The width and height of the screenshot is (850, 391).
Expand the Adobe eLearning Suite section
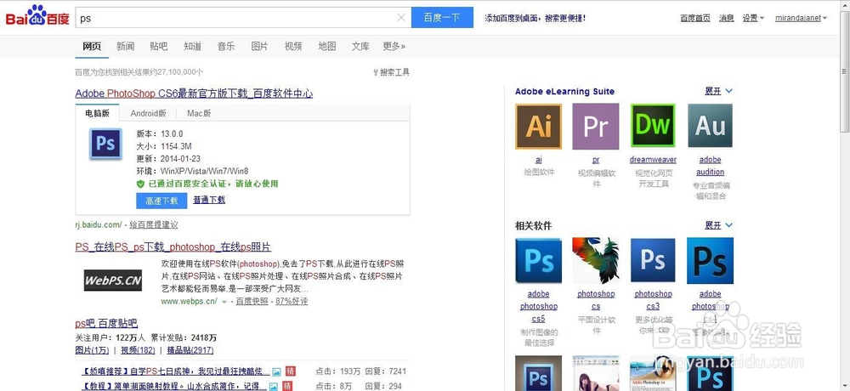pos(718,91)
